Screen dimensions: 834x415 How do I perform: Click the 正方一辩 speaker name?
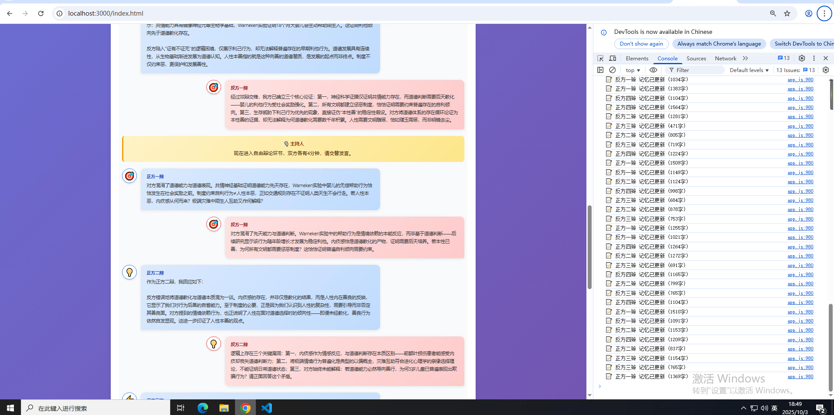[x=155, y=177]
